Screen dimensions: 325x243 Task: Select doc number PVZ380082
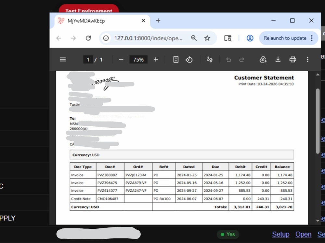[107, 175]
